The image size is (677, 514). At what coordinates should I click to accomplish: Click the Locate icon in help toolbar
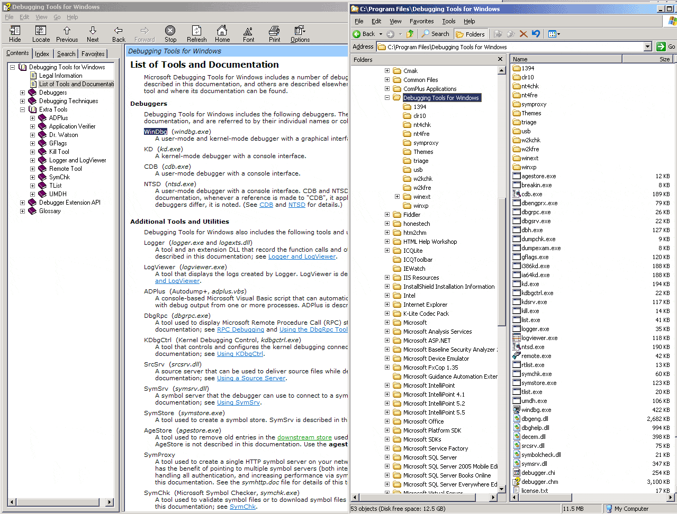(x=41, y=34)
